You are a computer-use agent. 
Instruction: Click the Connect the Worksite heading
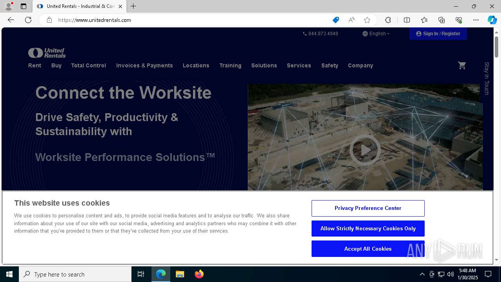click(x=123, y=93)
